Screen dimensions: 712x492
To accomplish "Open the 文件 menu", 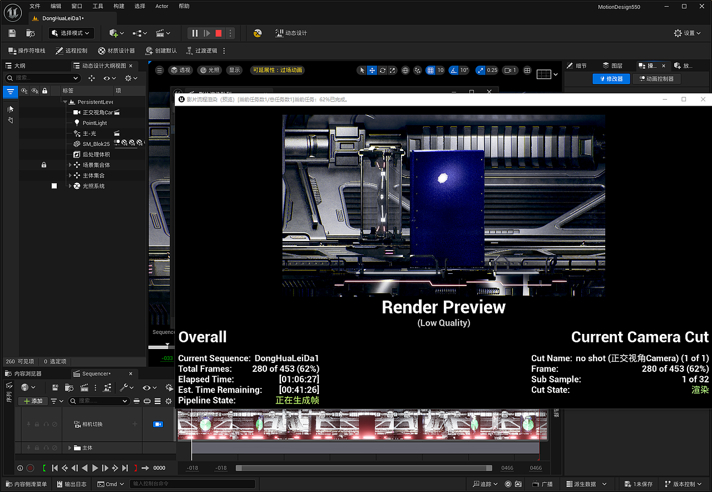I will 35,6.
